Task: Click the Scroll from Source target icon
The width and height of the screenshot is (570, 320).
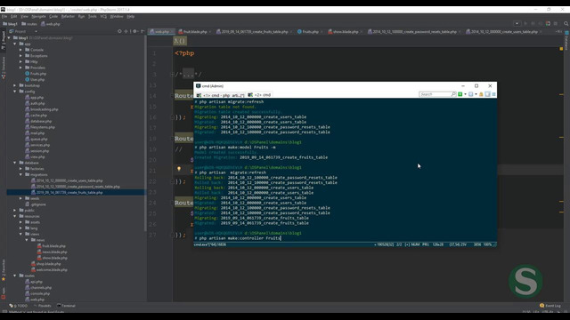Action: [119, 32]
